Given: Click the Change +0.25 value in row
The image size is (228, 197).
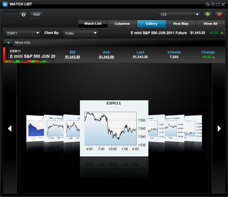Looking at the screenshot, I should pos(207,57).
